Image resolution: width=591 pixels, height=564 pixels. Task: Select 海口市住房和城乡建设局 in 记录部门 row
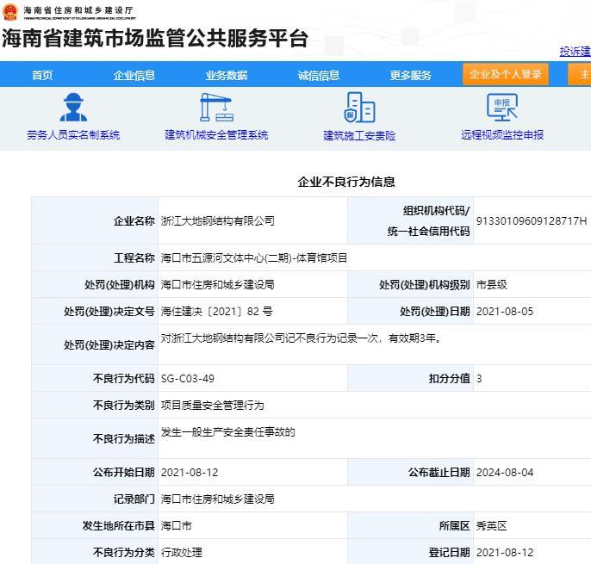217,499
